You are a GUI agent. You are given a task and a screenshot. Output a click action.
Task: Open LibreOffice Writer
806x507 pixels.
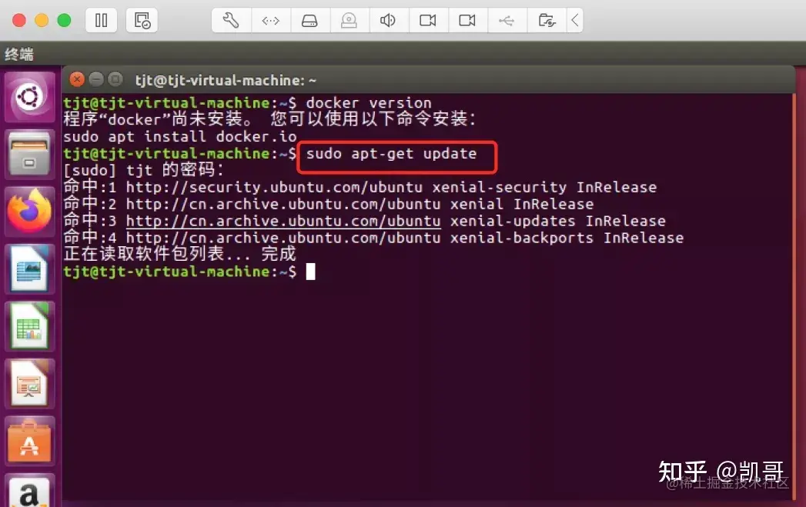point(30,269)
